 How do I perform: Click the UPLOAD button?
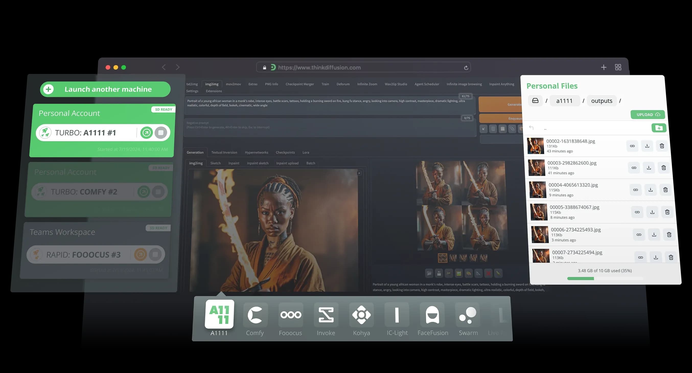coord(648,115)
